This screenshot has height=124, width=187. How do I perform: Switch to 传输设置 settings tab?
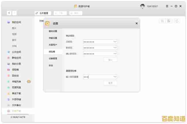click(x=53, y=38)
